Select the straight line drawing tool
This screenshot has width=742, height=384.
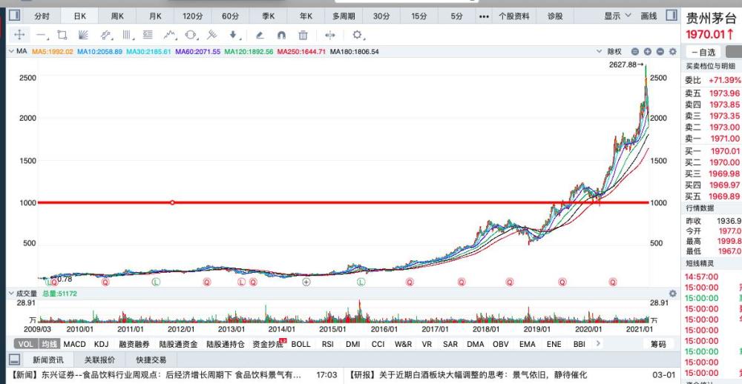tap(42, 35)
